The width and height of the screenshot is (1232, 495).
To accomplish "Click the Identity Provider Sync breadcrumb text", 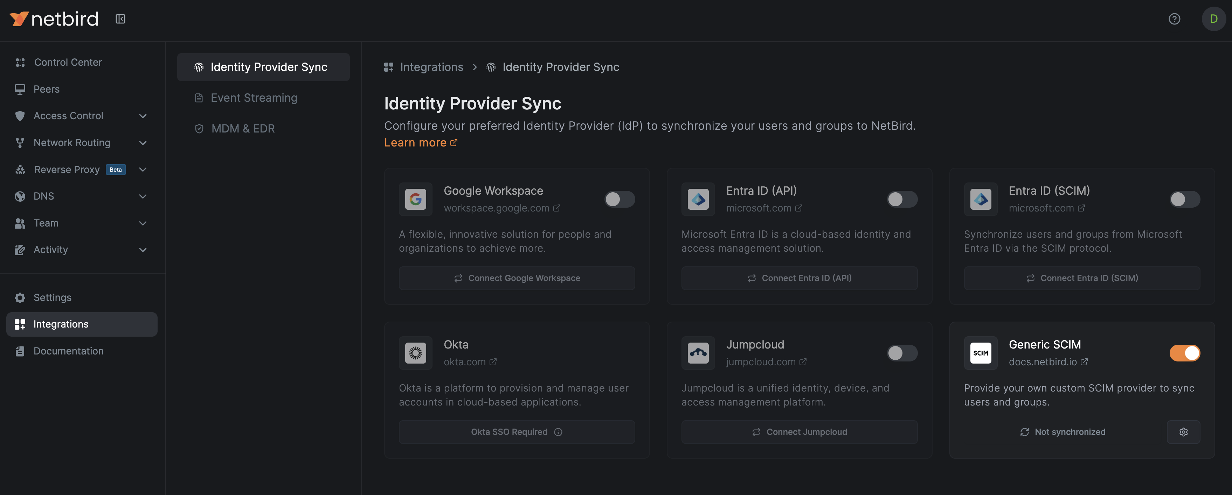I will 561,67.
